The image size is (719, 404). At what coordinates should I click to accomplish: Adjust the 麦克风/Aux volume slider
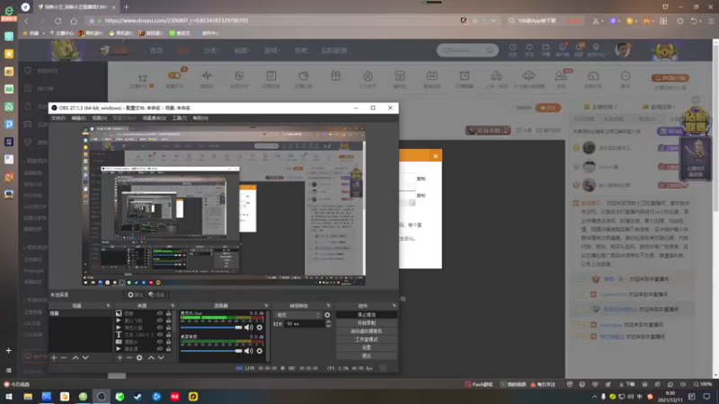coord(211,328)
